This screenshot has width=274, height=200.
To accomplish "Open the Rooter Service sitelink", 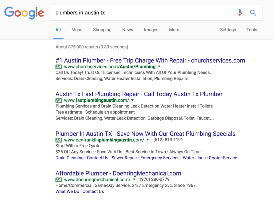I will [223, 158].
